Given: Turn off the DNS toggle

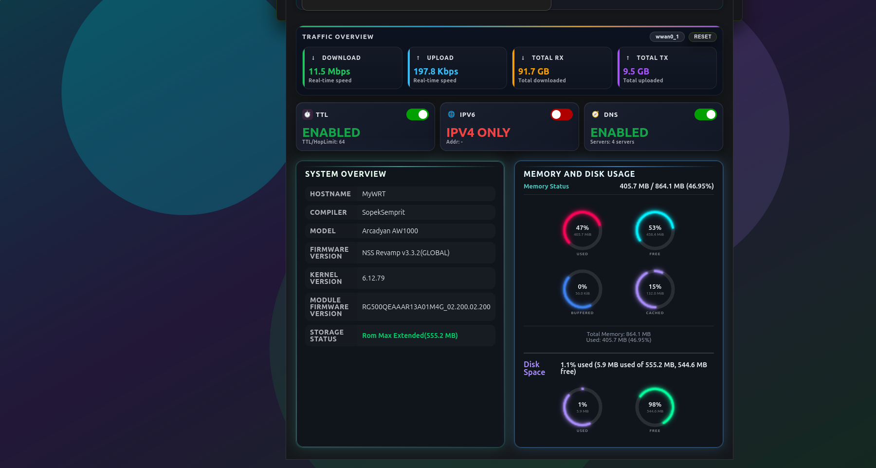Looking at the screenshot, I should point(706,114).
